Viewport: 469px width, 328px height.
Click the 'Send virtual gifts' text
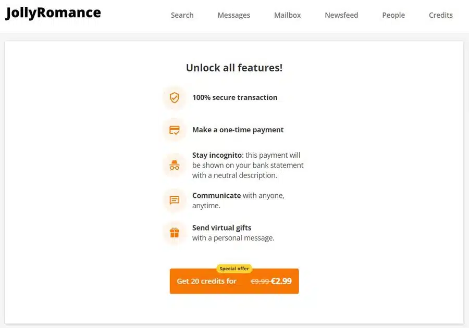pos(221,228)
